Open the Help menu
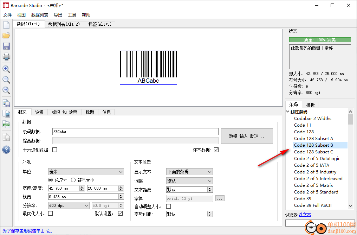Screen dimensions: 357x235 pos(86,15)
